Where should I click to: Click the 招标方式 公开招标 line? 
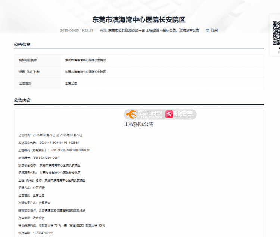point(31,188)
